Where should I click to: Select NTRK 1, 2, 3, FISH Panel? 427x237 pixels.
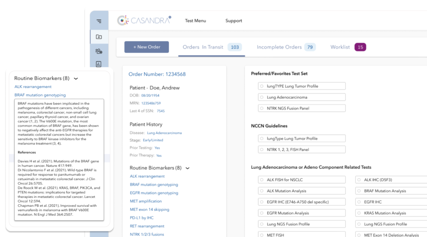[302, 150]
